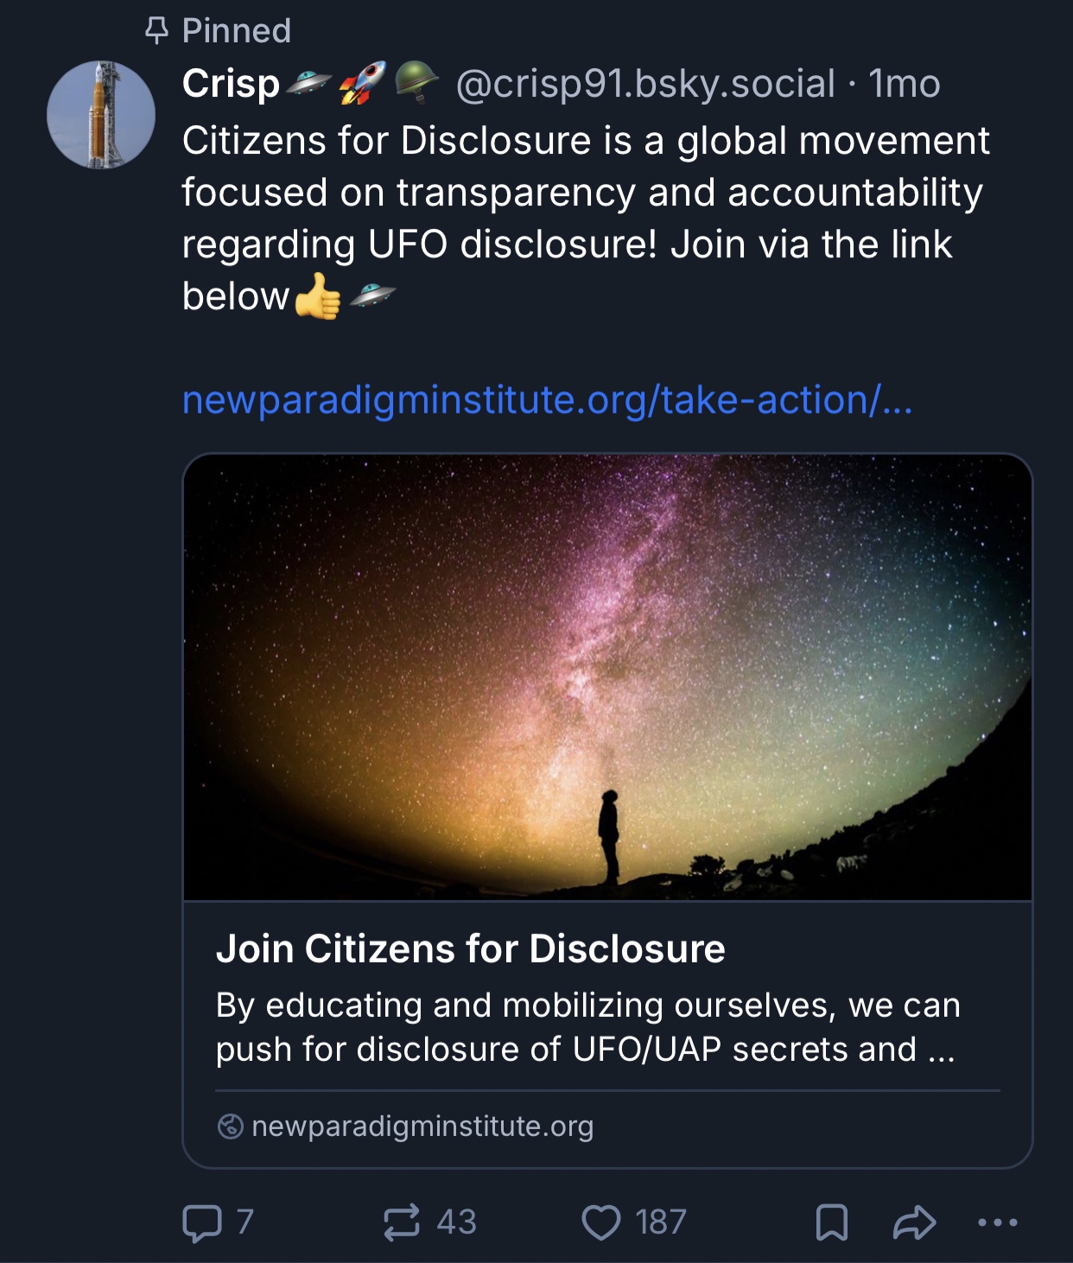Click the "1mo" post timestamp
Screen dimensions: 1073x1263
pos(905,84)
